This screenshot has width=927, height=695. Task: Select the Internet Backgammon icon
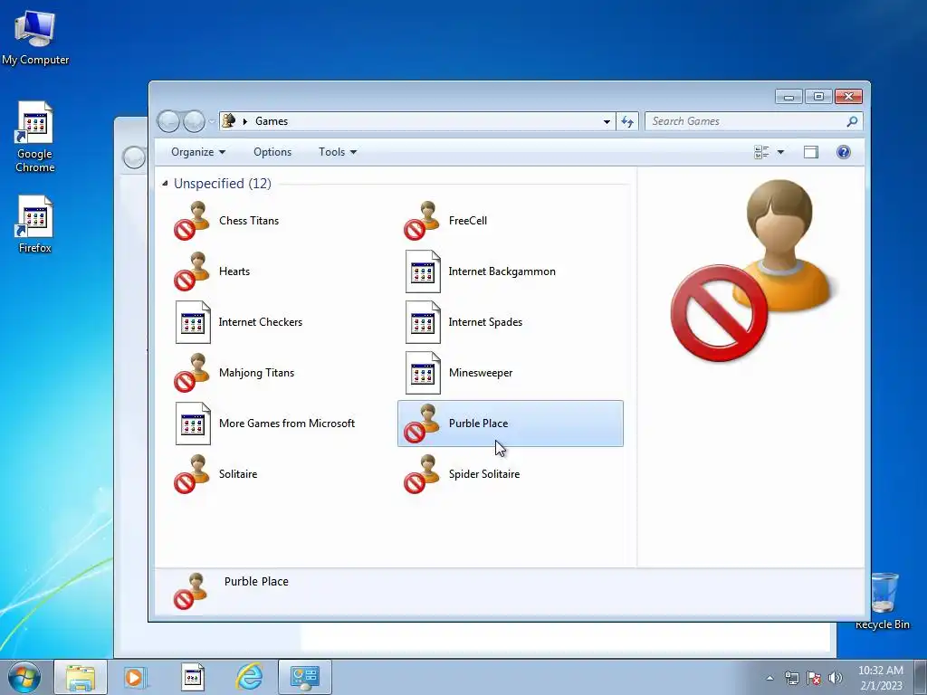(423, 271)
